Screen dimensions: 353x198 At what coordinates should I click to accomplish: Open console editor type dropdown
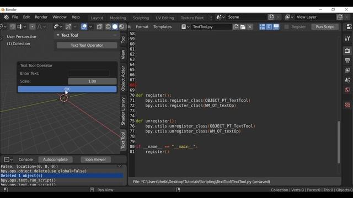click(x=8, y=159)
